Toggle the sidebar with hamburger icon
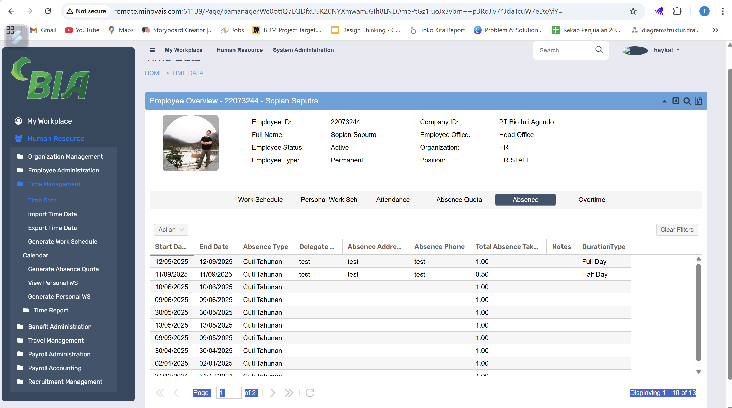This screenshot has width=732, height=408. click(x=152, y=50)
